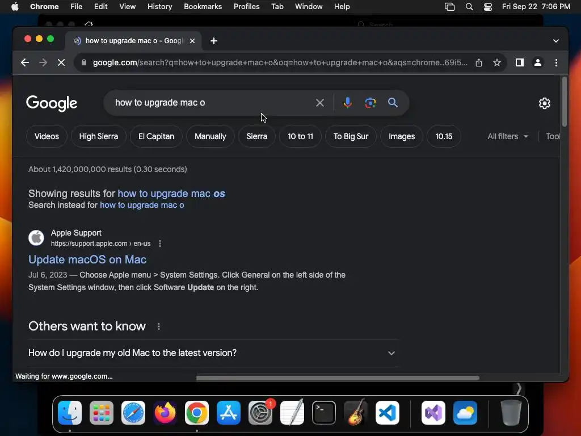Viewport: 581px width, 436px height.
Task: Filter results by Videos chip
Action: tap(47, 136)
